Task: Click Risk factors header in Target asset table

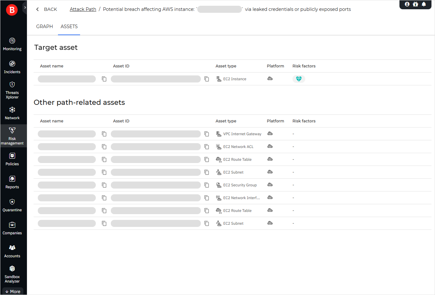Action: (x=304, y=66)
